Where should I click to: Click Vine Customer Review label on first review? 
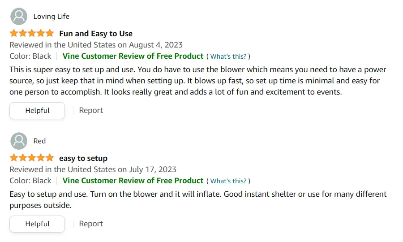tap(133, 56)
